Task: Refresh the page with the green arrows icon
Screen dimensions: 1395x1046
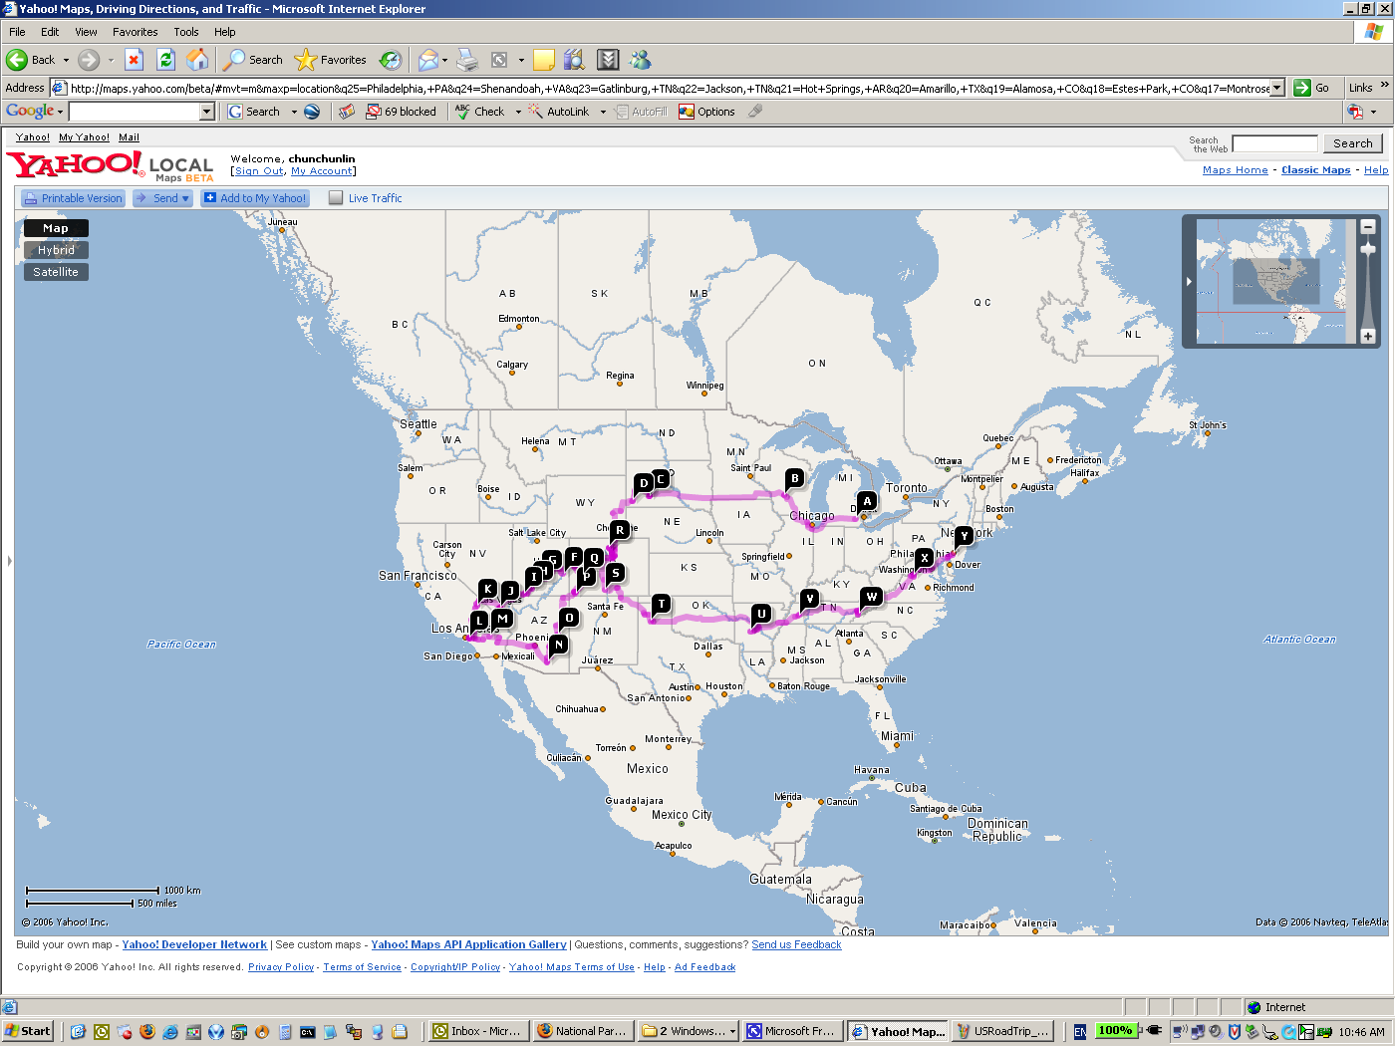Action: pos(165,60)
